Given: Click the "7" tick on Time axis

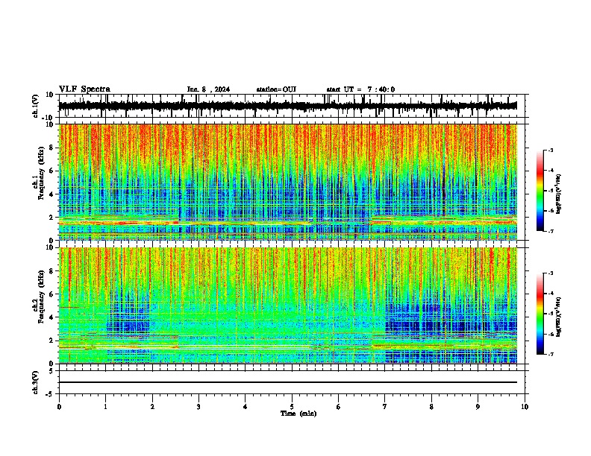Looking at the screenshot, I should click(385, 407).
